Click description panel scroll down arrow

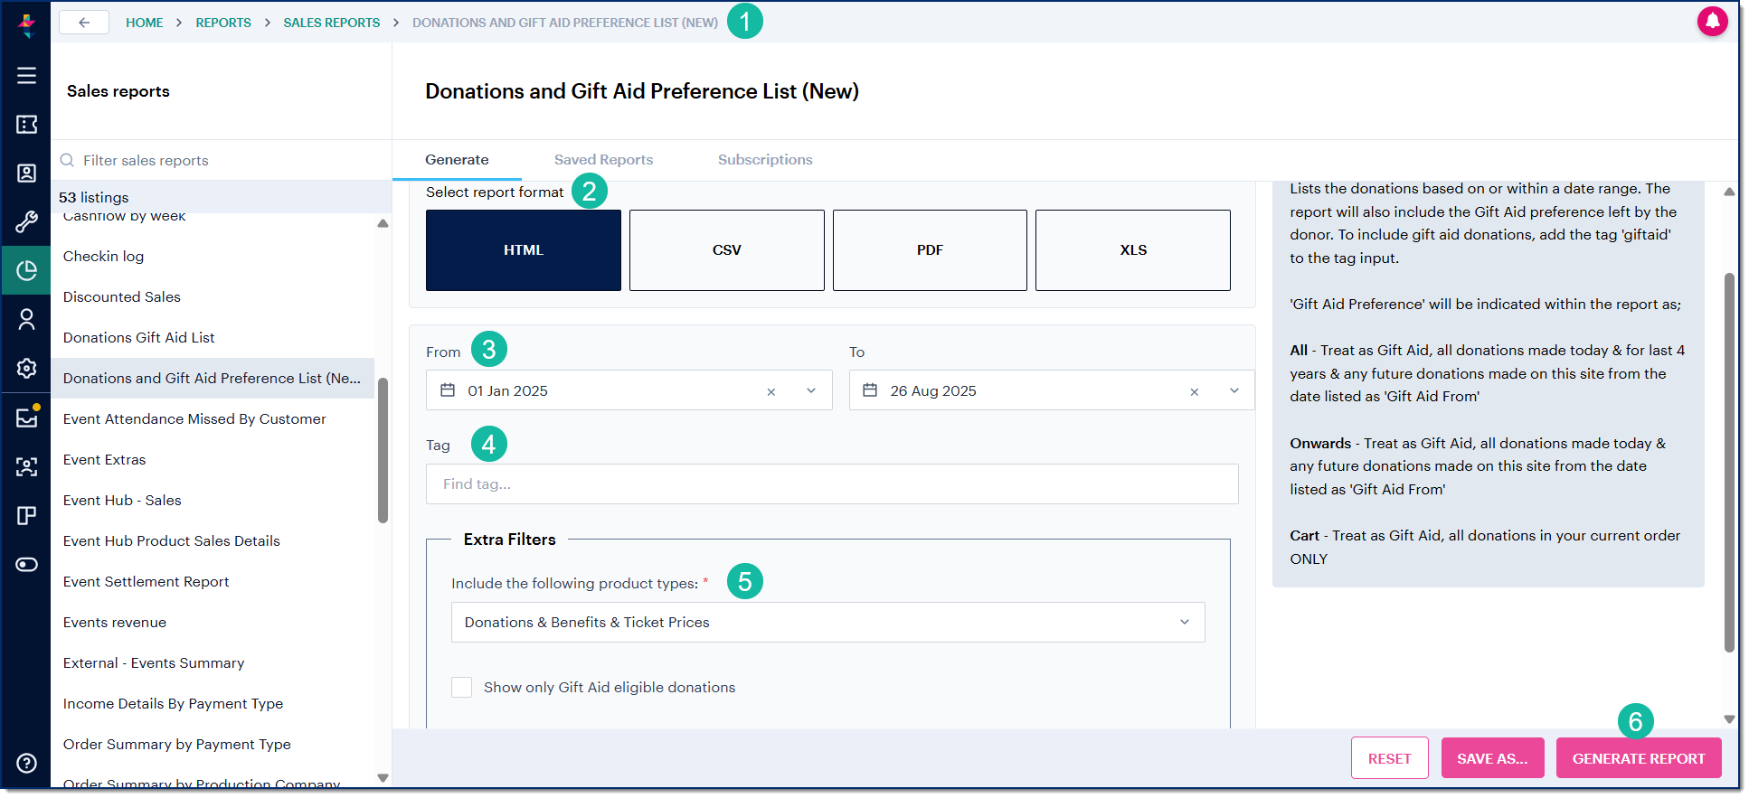pyautogui.click(x=1729, y=719)
